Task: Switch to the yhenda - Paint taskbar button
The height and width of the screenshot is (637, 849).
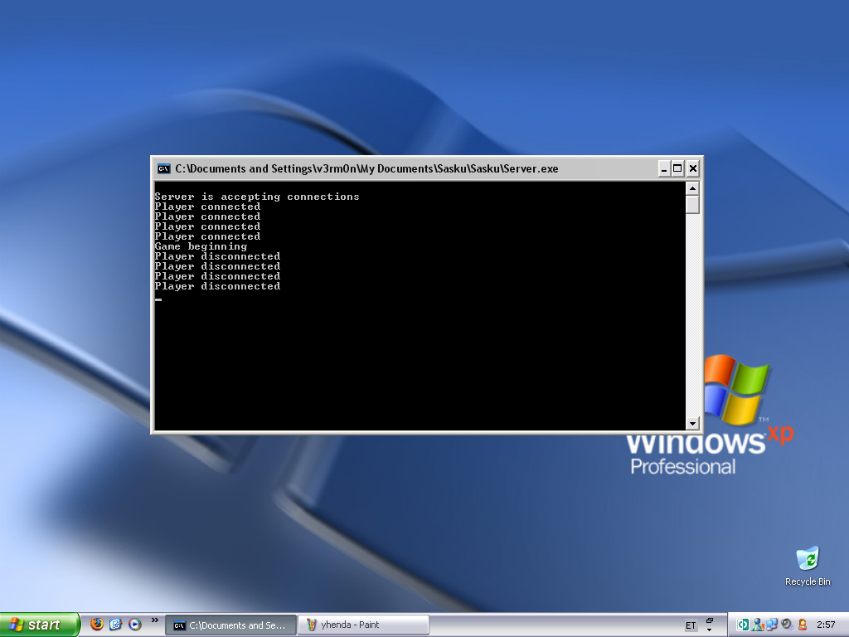Action: click(x=363, y=625)
